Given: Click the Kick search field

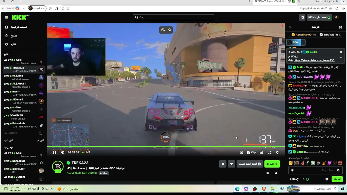Looking at the screenshot, I should (x=173, y=17).
